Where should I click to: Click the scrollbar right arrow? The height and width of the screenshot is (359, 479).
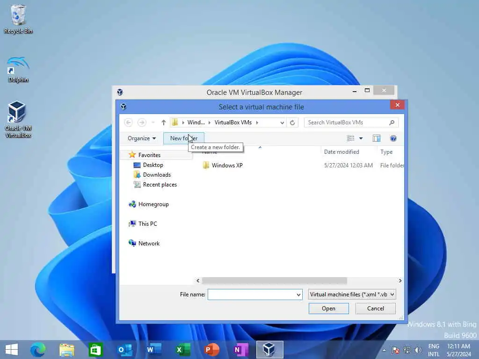400,280
